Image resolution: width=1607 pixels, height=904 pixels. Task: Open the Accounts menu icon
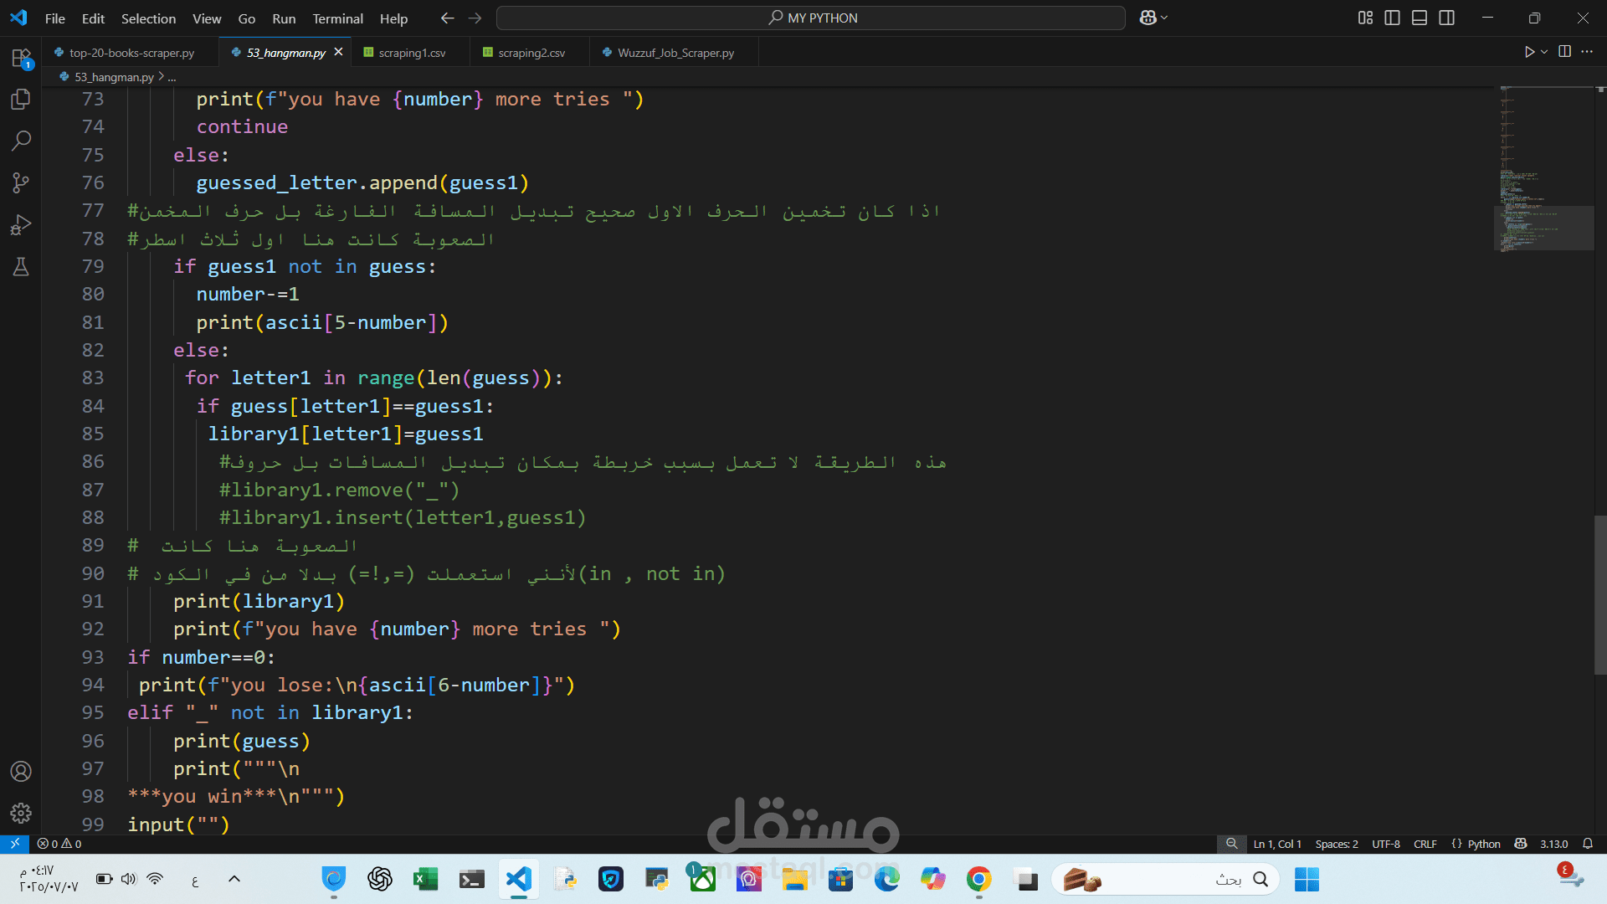[x=21, y=771]
